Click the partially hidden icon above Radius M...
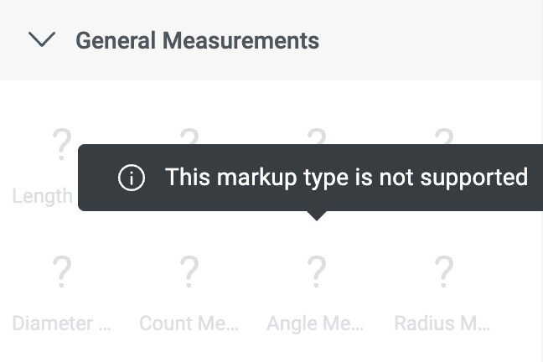This screenshot has width=543, height=362. click(x=443, y=135)
